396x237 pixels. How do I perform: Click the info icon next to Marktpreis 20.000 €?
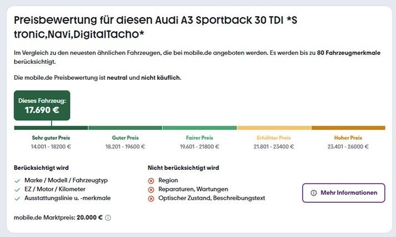[x=108, y=218]
